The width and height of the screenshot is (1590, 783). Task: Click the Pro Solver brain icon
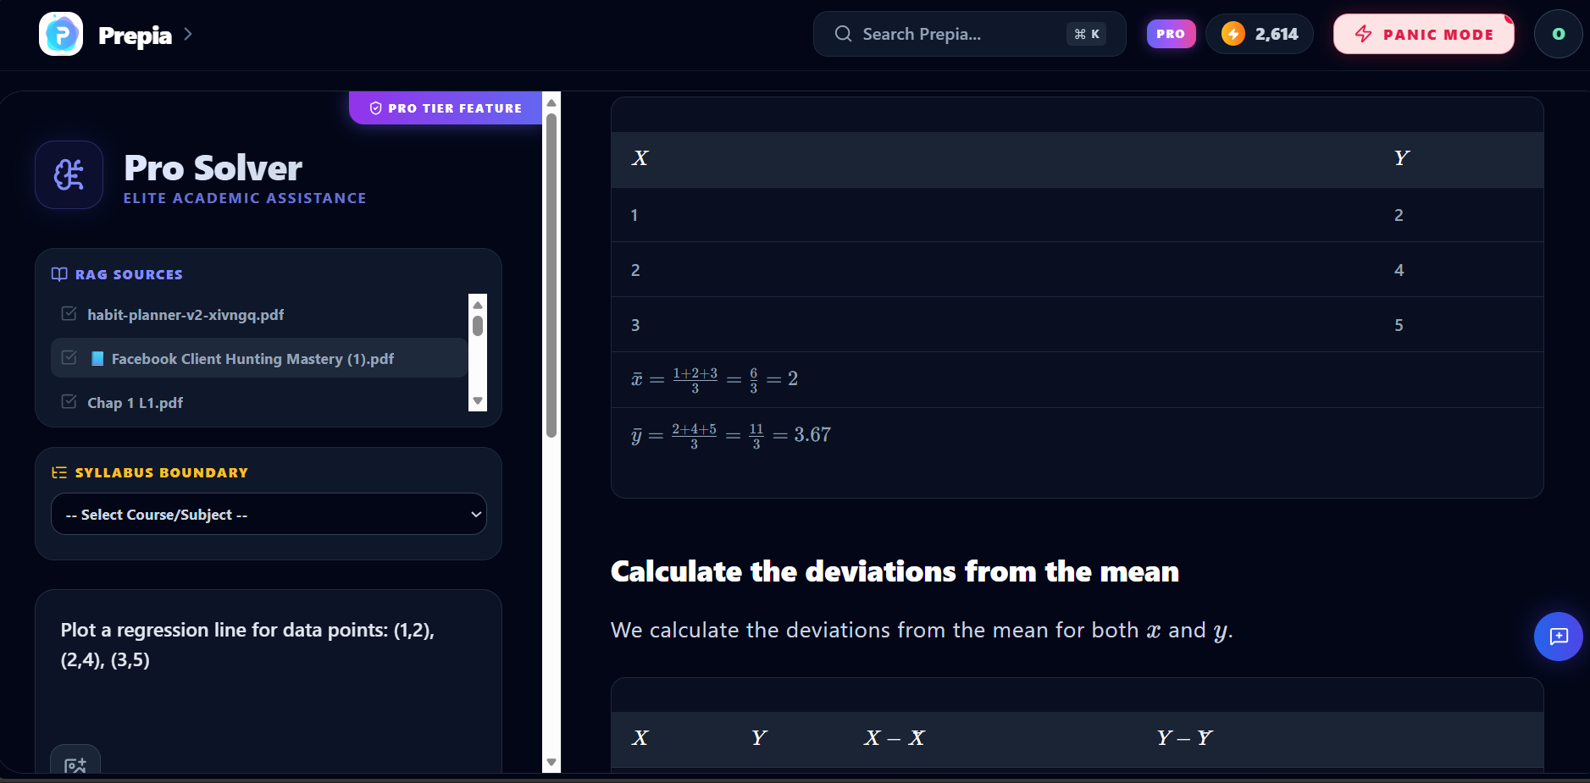pyautogui.click(x=69, y=174)
